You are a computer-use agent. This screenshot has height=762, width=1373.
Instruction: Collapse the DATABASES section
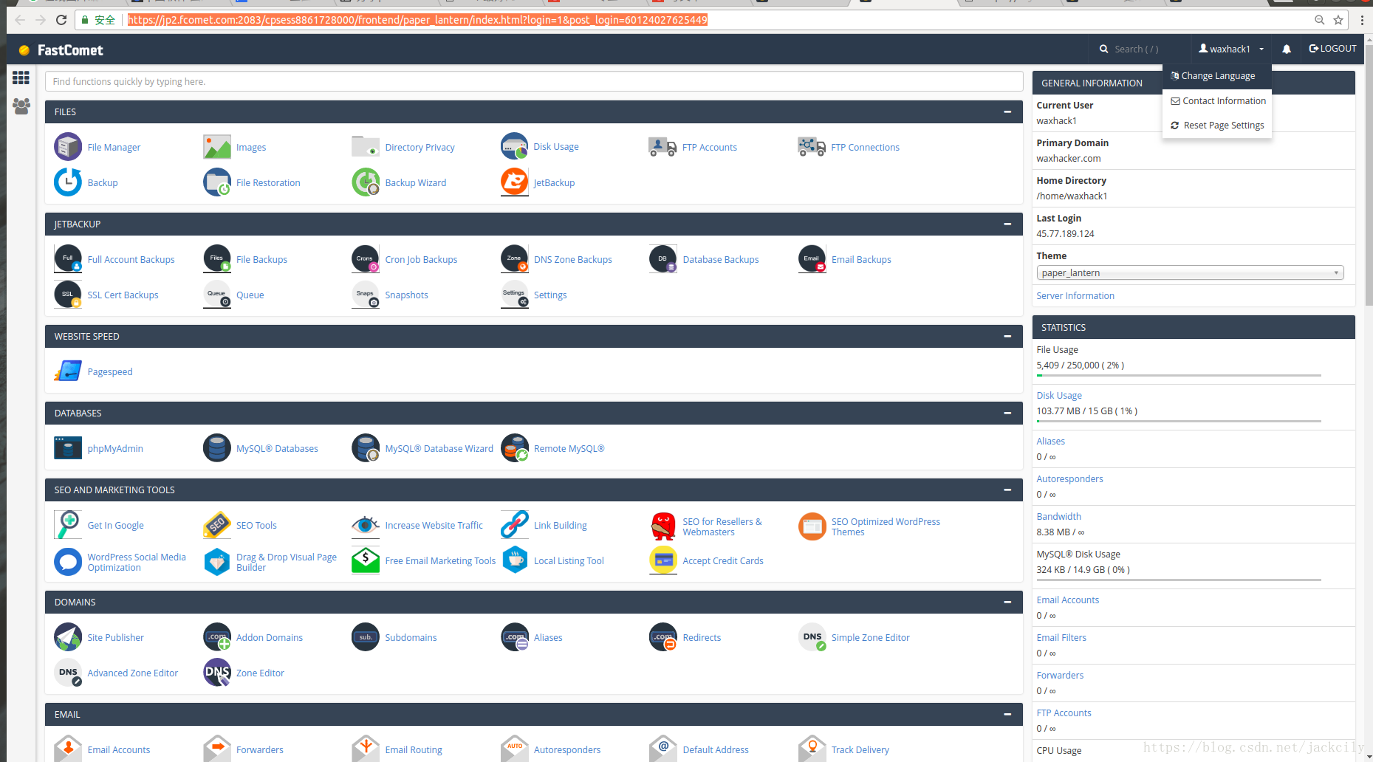[1007, 413]
